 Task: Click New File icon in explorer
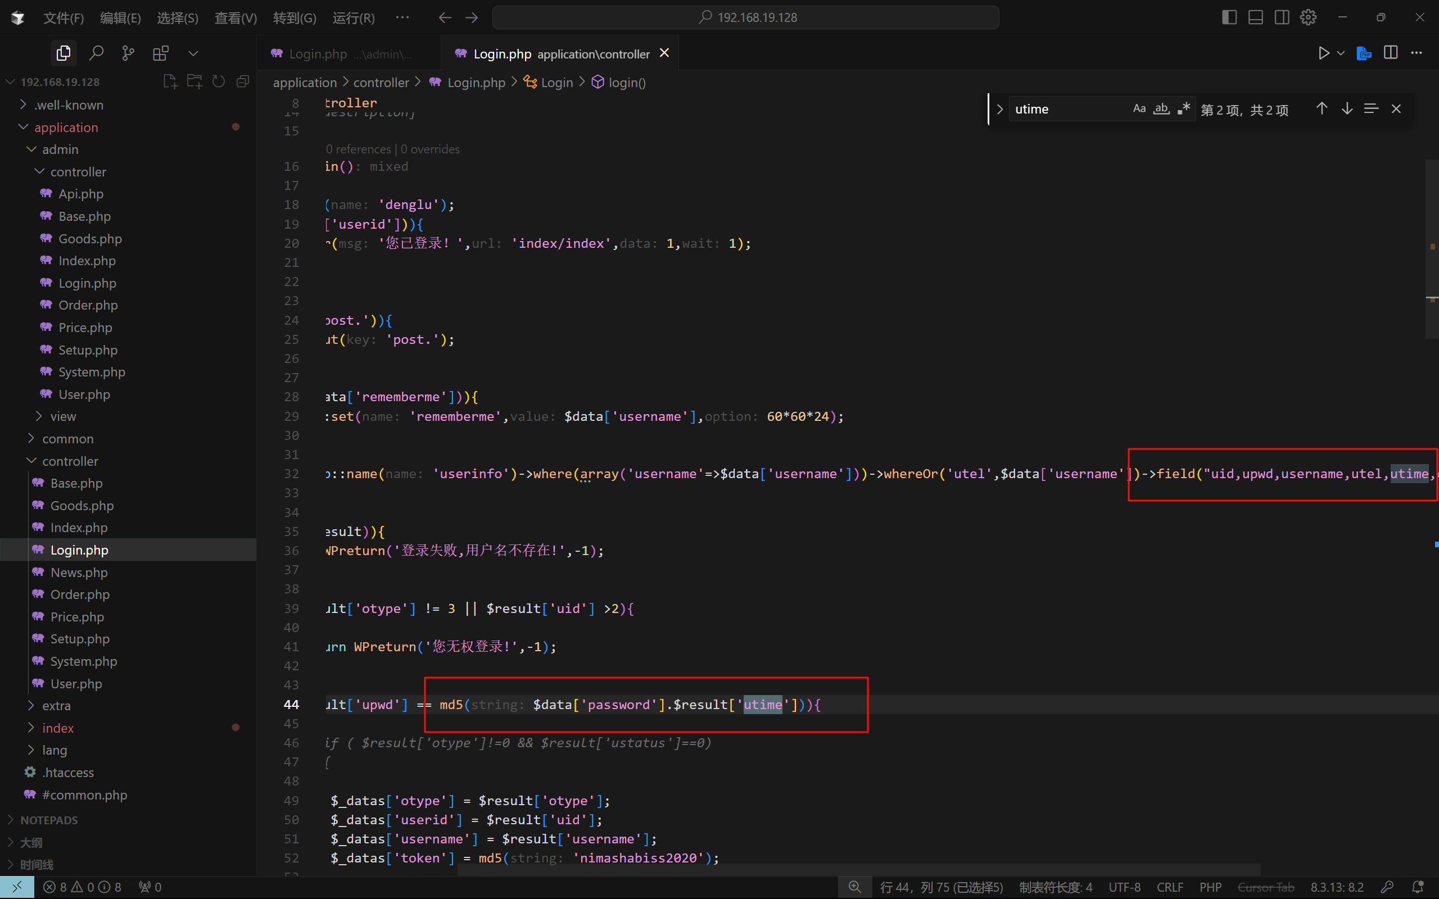[x=170, y=81]
